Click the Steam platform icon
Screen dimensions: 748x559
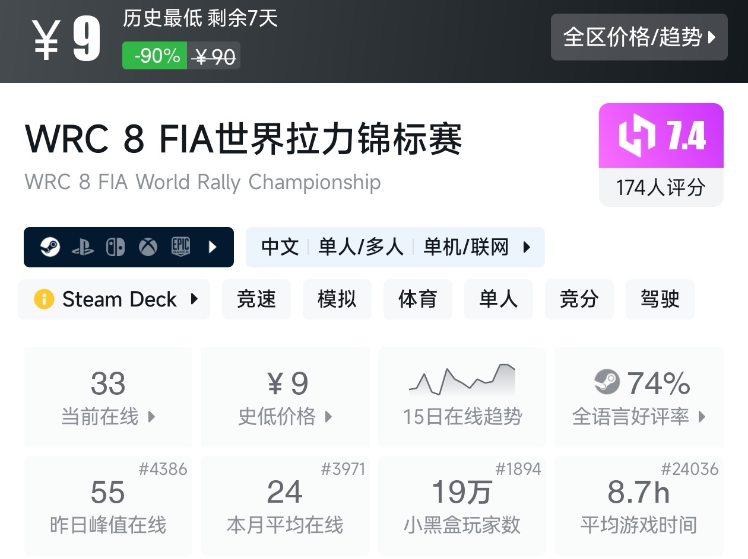pos(50,247)
